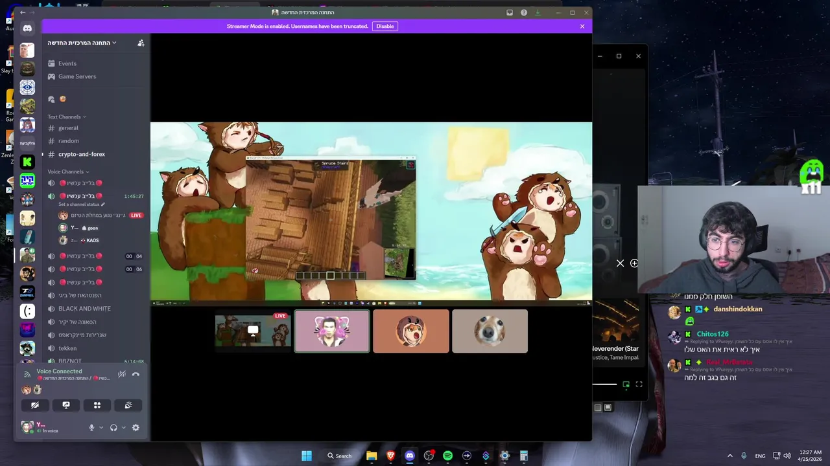Image resolution: width=830 pixels, height=466 pixels.
Task: Open the Activities launcher button
Action: coord(97,405)
